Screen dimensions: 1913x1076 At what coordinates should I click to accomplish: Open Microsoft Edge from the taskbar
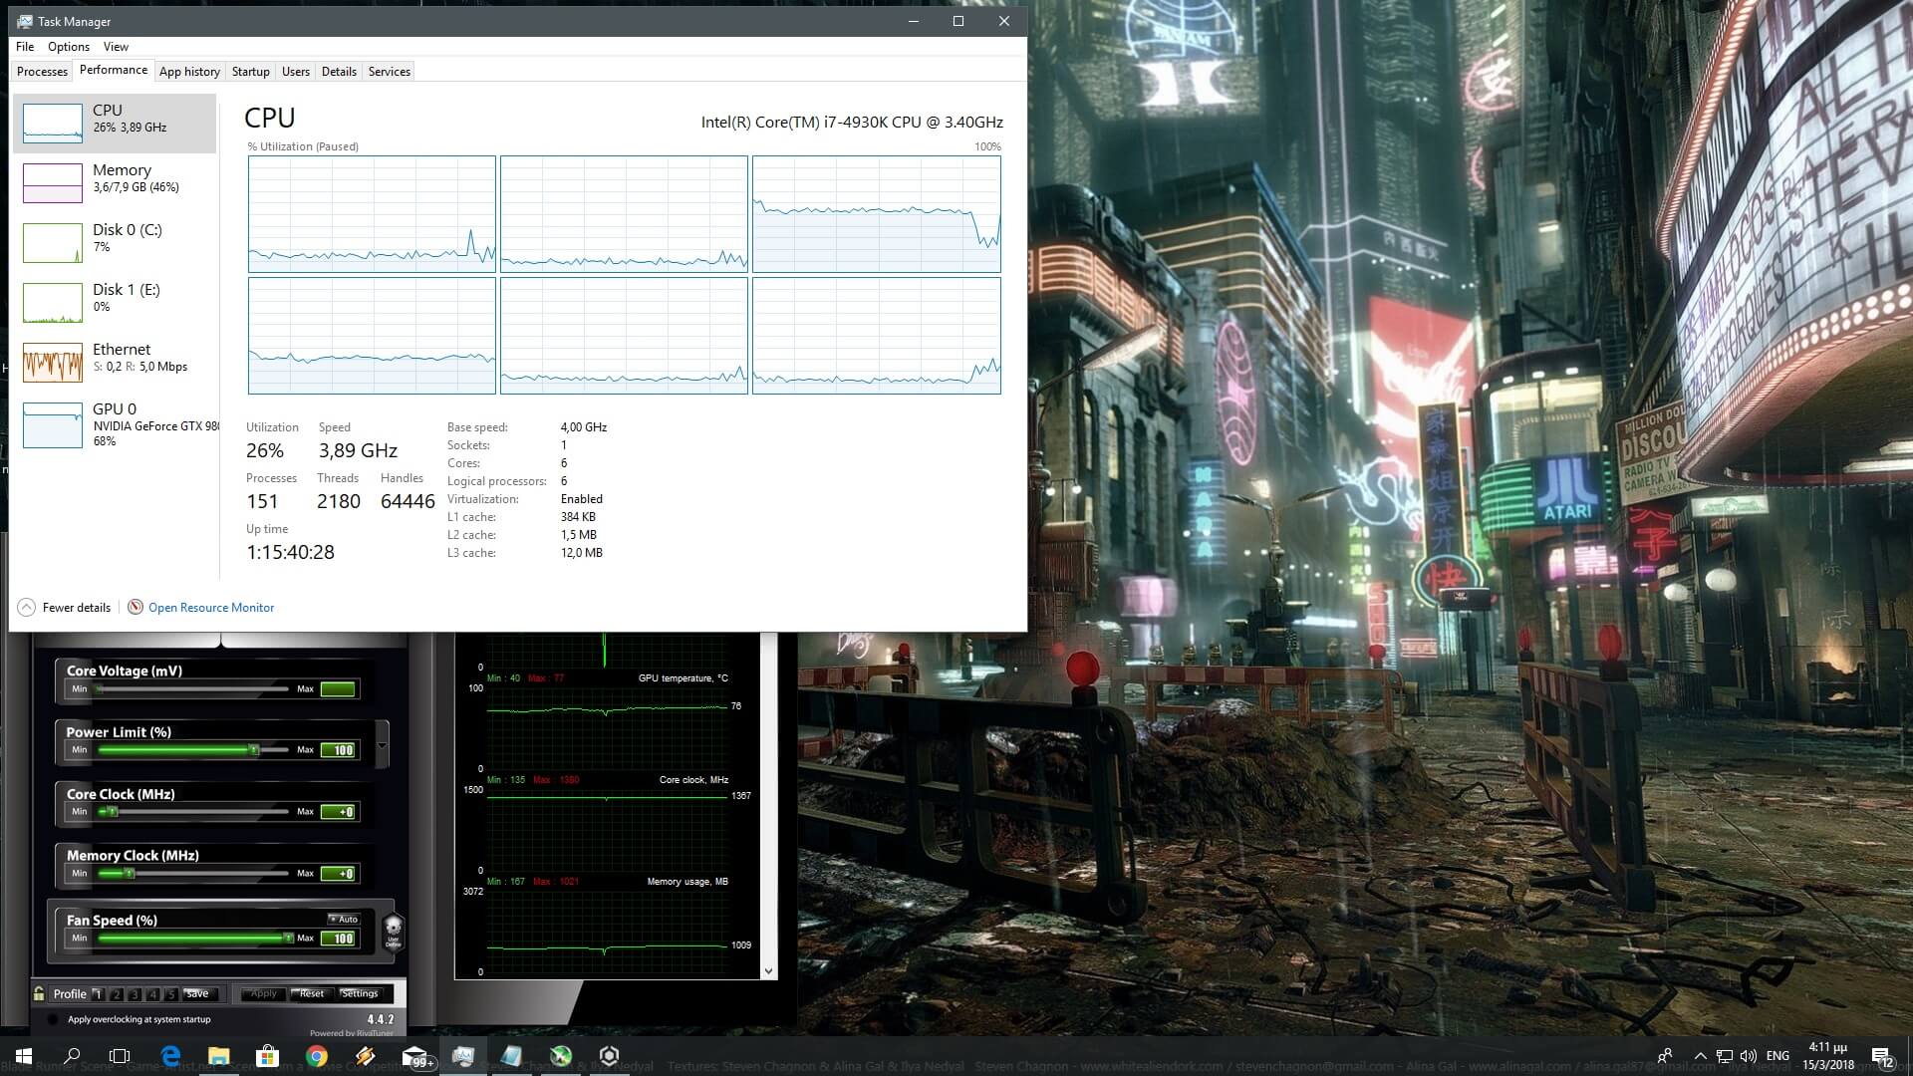(x=170, y=1056)
